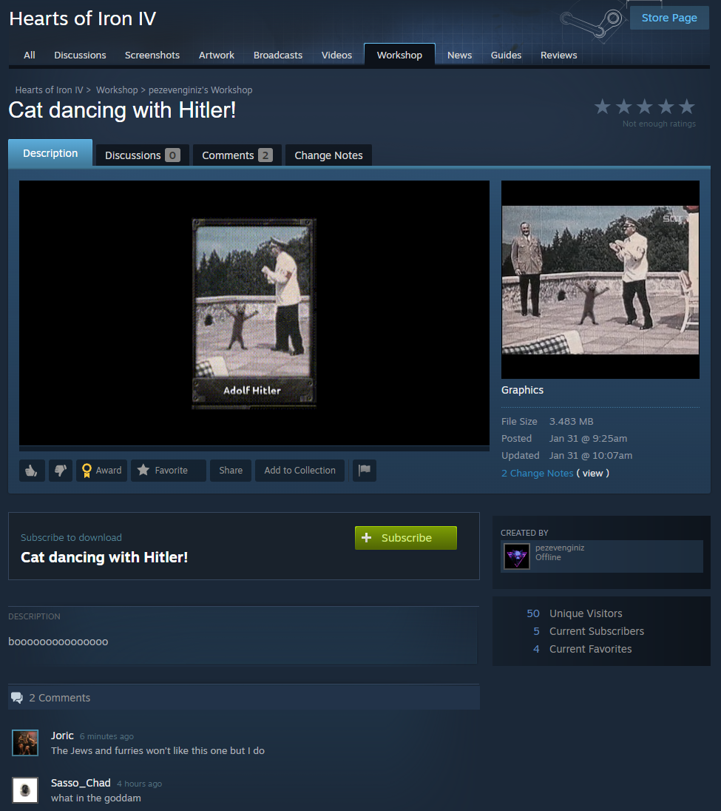Viewport: 721px width, 811px height.
Task: Open the News hub tab
Action: pyautogui.click(x=459, y=55)
